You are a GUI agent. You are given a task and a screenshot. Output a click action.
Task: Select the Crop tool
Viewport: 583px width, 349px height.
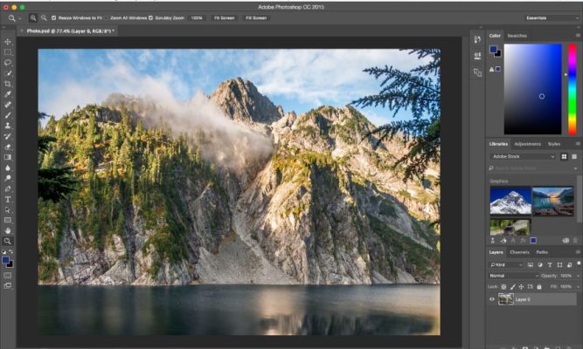tap(8, 84)
